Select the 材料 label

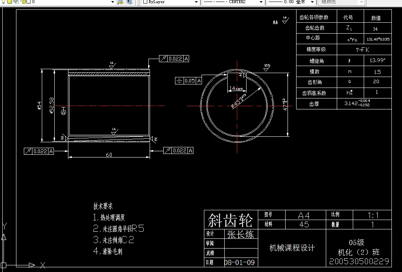[268, 224]
